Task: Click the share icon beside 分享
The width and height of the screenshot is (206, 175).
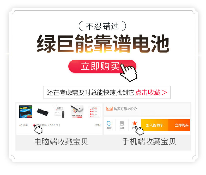Action: click(20, 125)
